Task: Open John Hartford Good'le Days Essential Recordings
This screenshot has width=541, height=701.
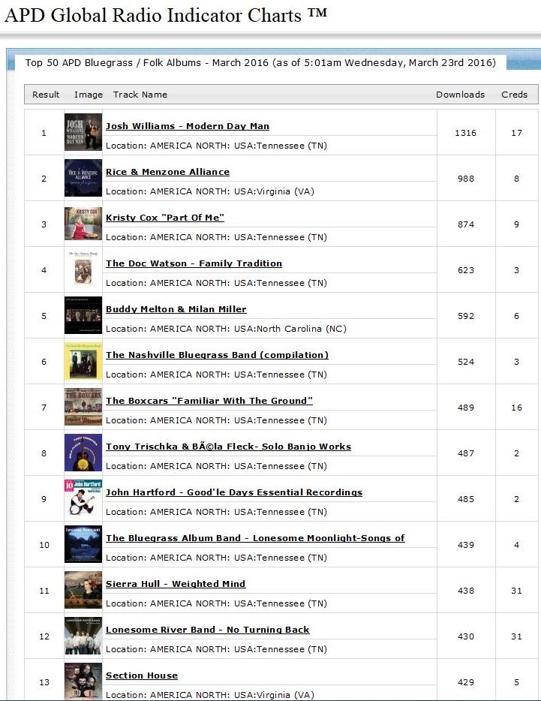Action: [234, 492]
